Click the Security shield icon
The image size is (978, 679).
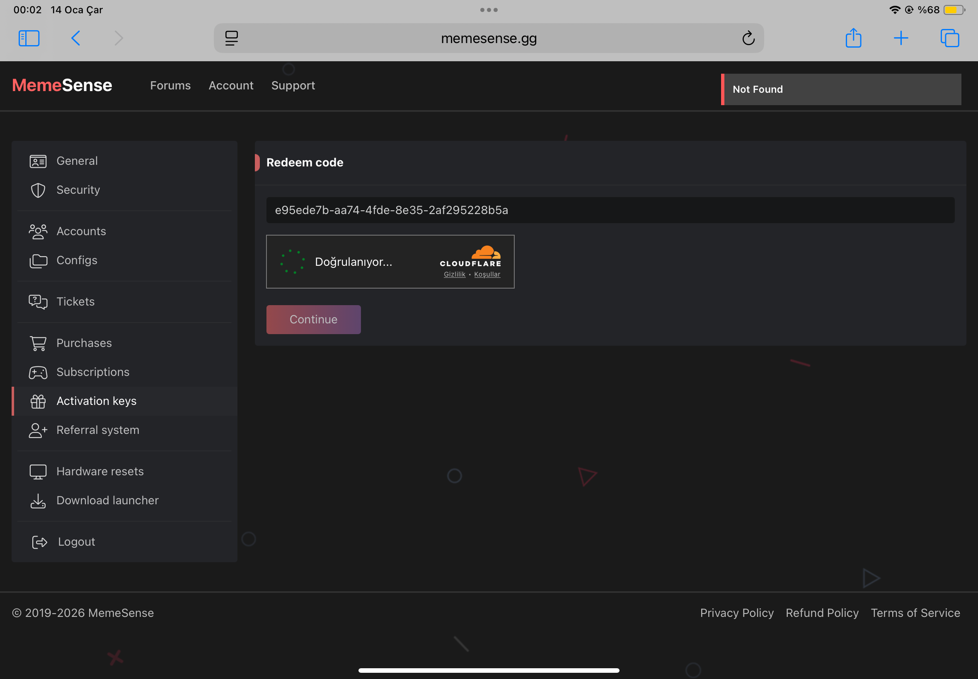click(38, 190)
